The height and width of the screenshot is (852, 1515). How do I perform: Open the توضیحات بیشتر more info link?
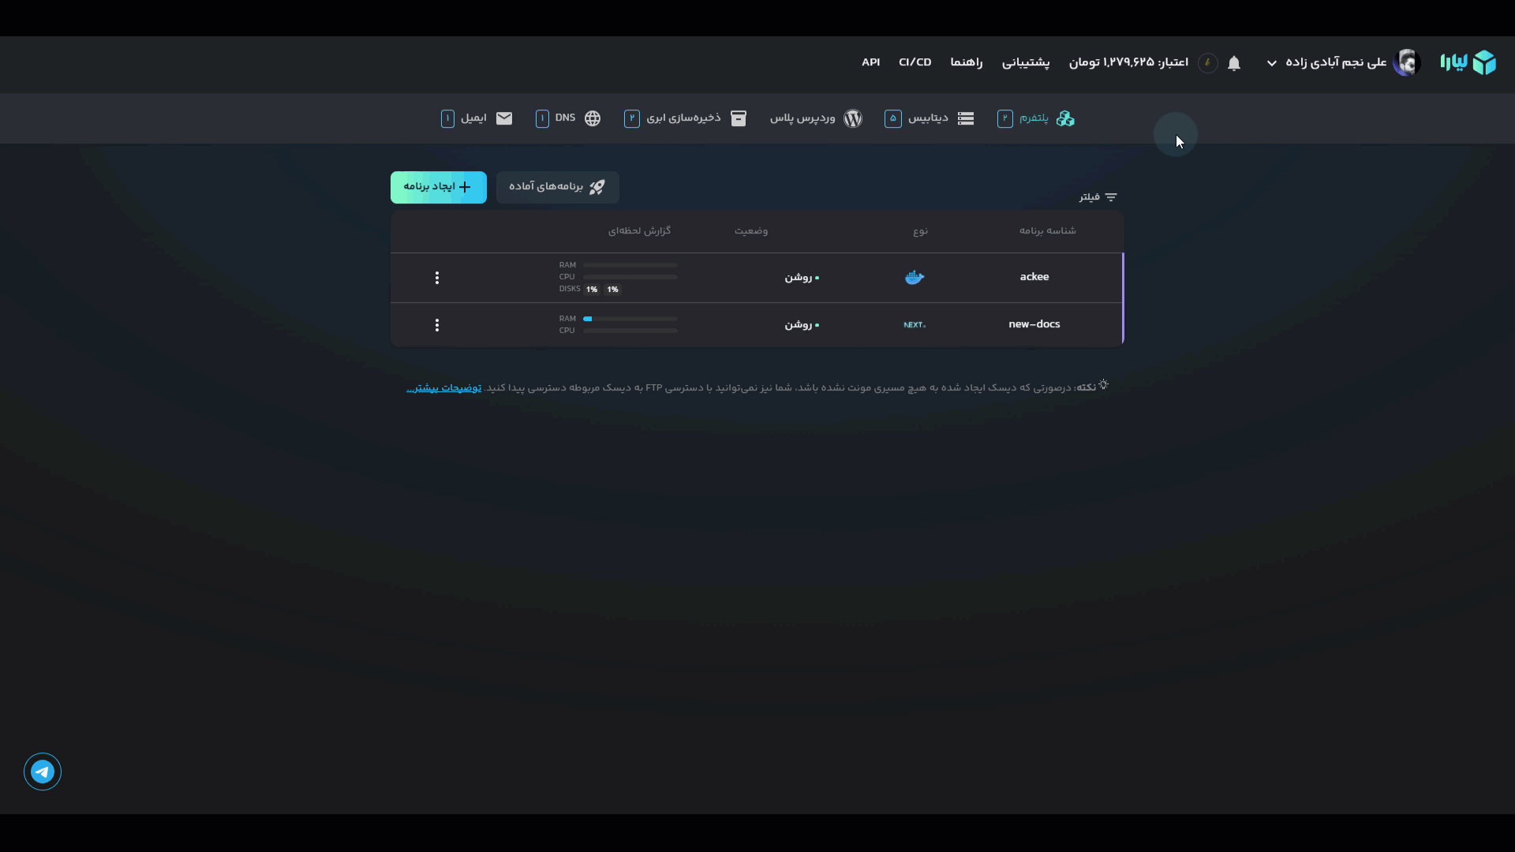tap(443, 387)
